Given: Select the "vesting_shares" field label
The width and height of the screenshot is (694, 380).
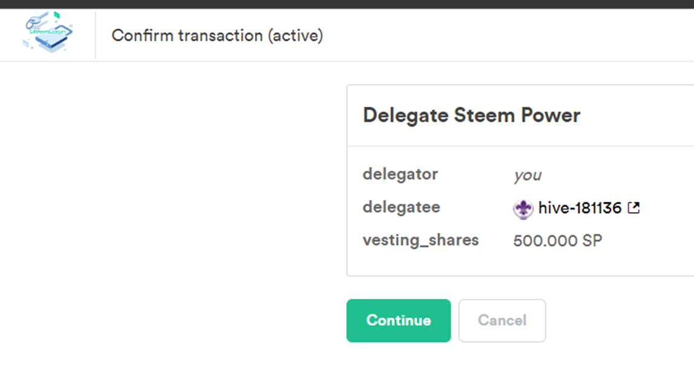Looking at the screenshot, I should [420, 240].
